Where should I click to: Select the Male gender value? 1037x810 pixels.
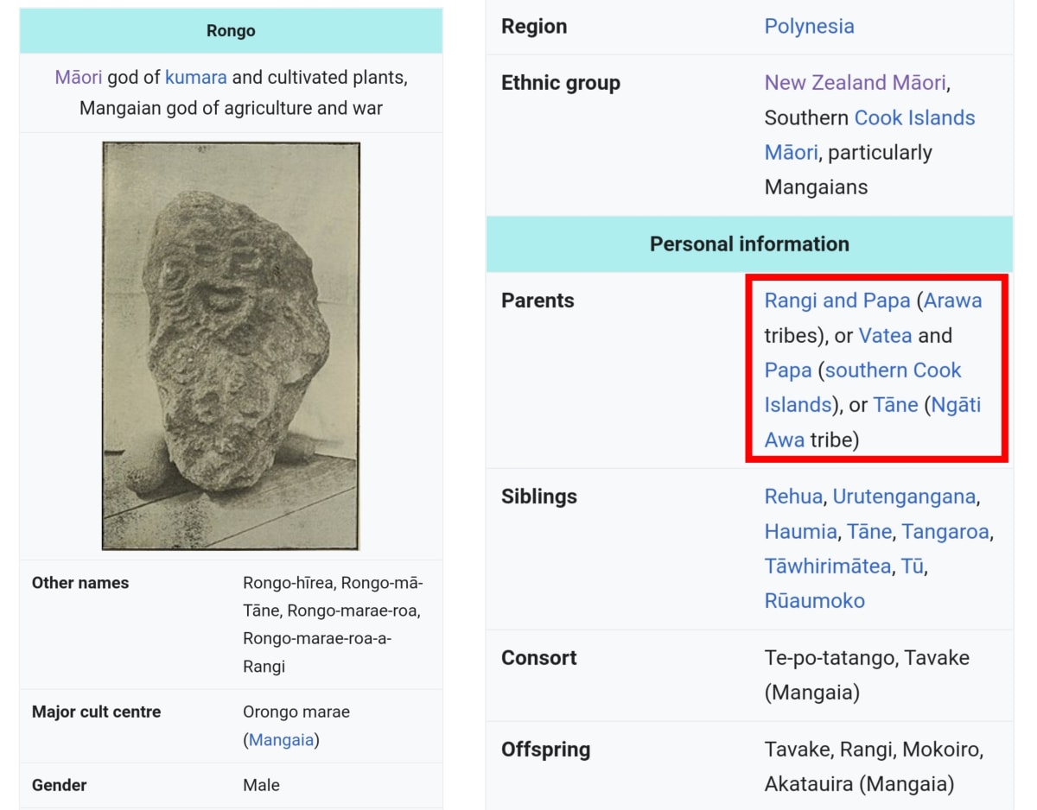(261, 785)
